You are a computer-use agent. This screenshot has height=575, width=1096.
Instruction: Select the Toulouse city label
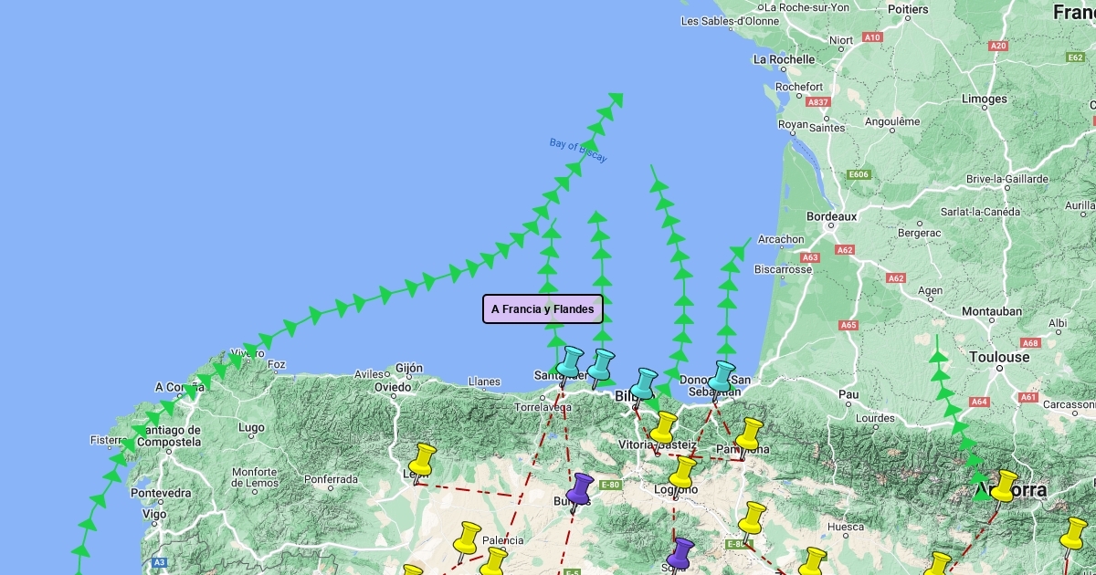(999, 357)
